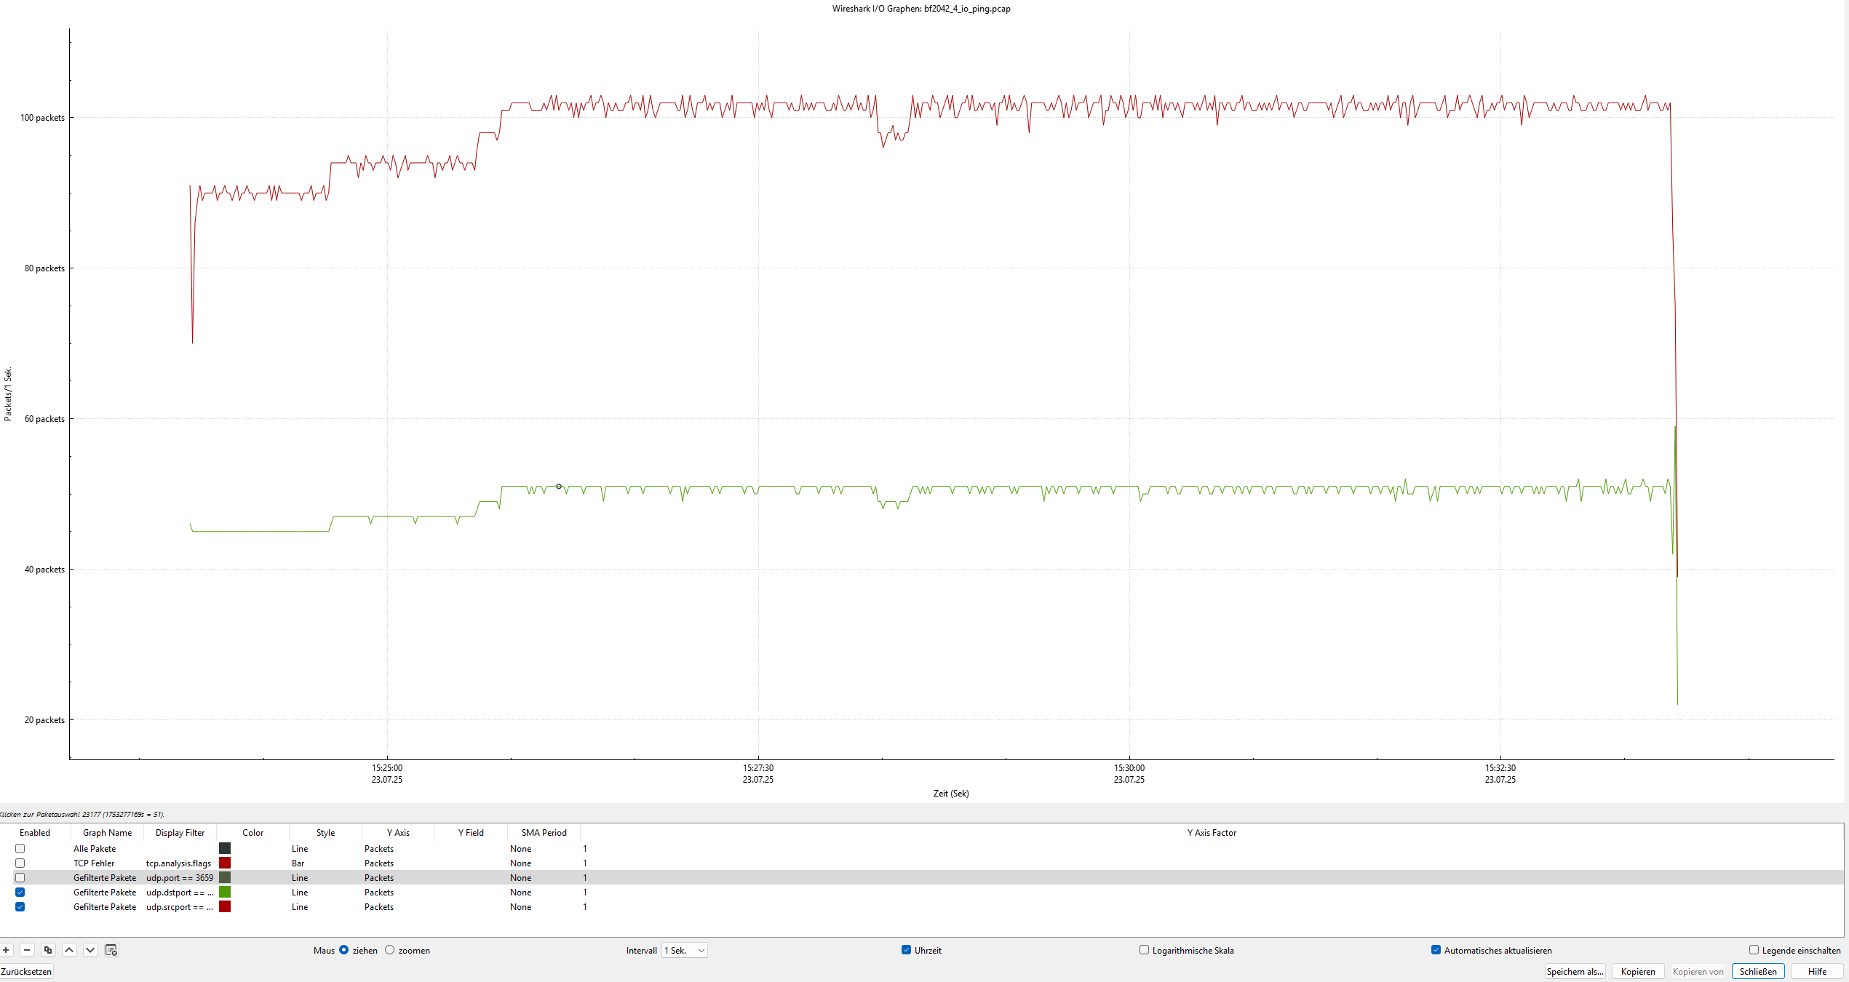This screenshot has height=982, width=1849.
Task: Open the green udp.dstport color swatch
Action: 225,893
